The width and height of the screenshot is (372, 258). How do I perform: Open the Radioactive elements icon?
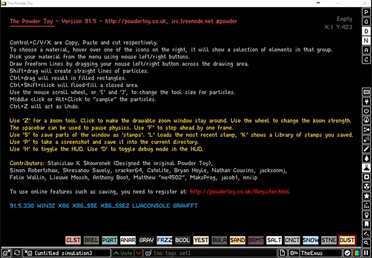point(366,187)
